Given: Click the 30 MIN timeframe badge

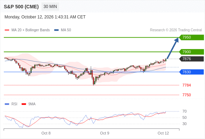Looking at the screenshot, I should click(x=50, y=7).
